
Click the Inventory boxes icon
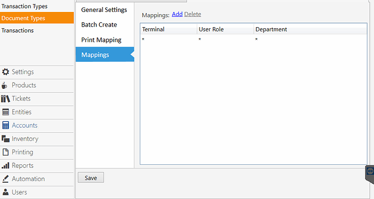point(5,139)
